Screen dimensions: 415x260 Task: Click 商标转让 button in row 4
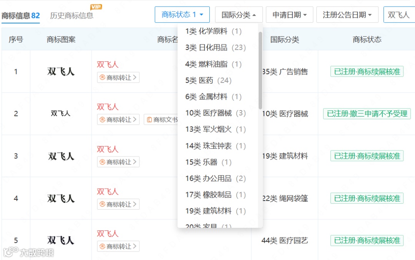click(x=118, y=204)
